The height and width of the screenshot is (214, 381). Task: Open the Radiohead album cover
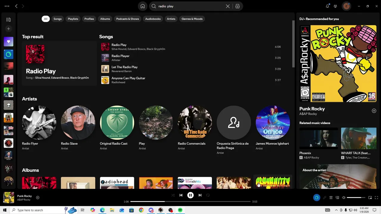pos(117,183)
